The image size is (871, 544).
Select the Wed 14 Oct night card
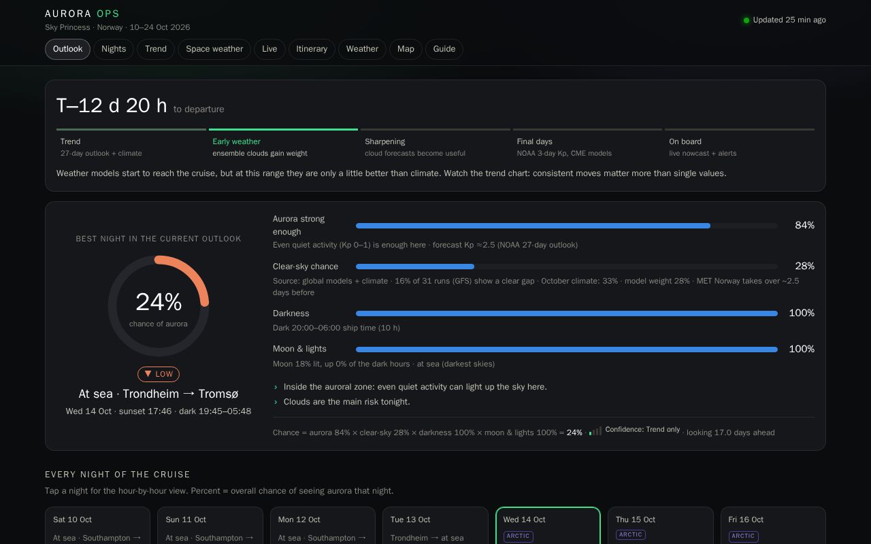[x=548, y=526]
